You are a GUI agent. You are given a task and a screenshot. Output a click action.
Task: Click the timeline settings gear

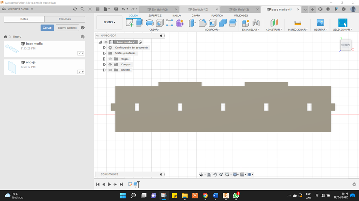pos(354,184)
